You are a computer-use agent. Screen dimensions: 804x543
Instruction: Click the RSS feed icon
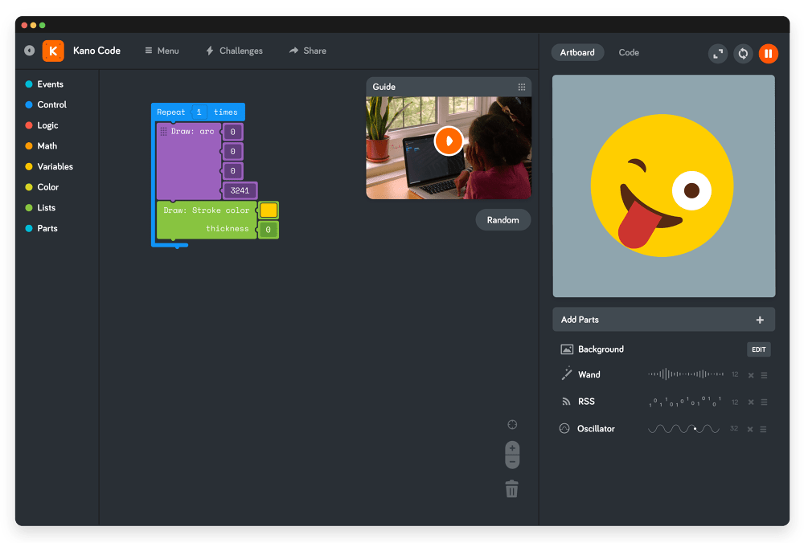tap(566, 402)
